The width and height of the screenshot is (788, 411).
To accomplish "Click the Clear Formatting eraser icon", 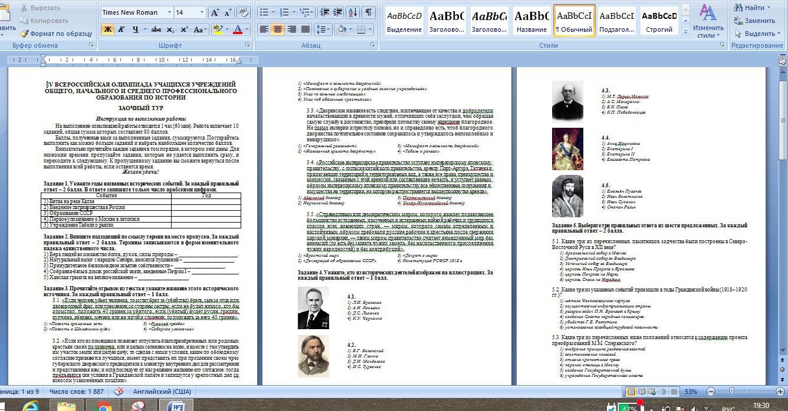I will coord(242,12).
